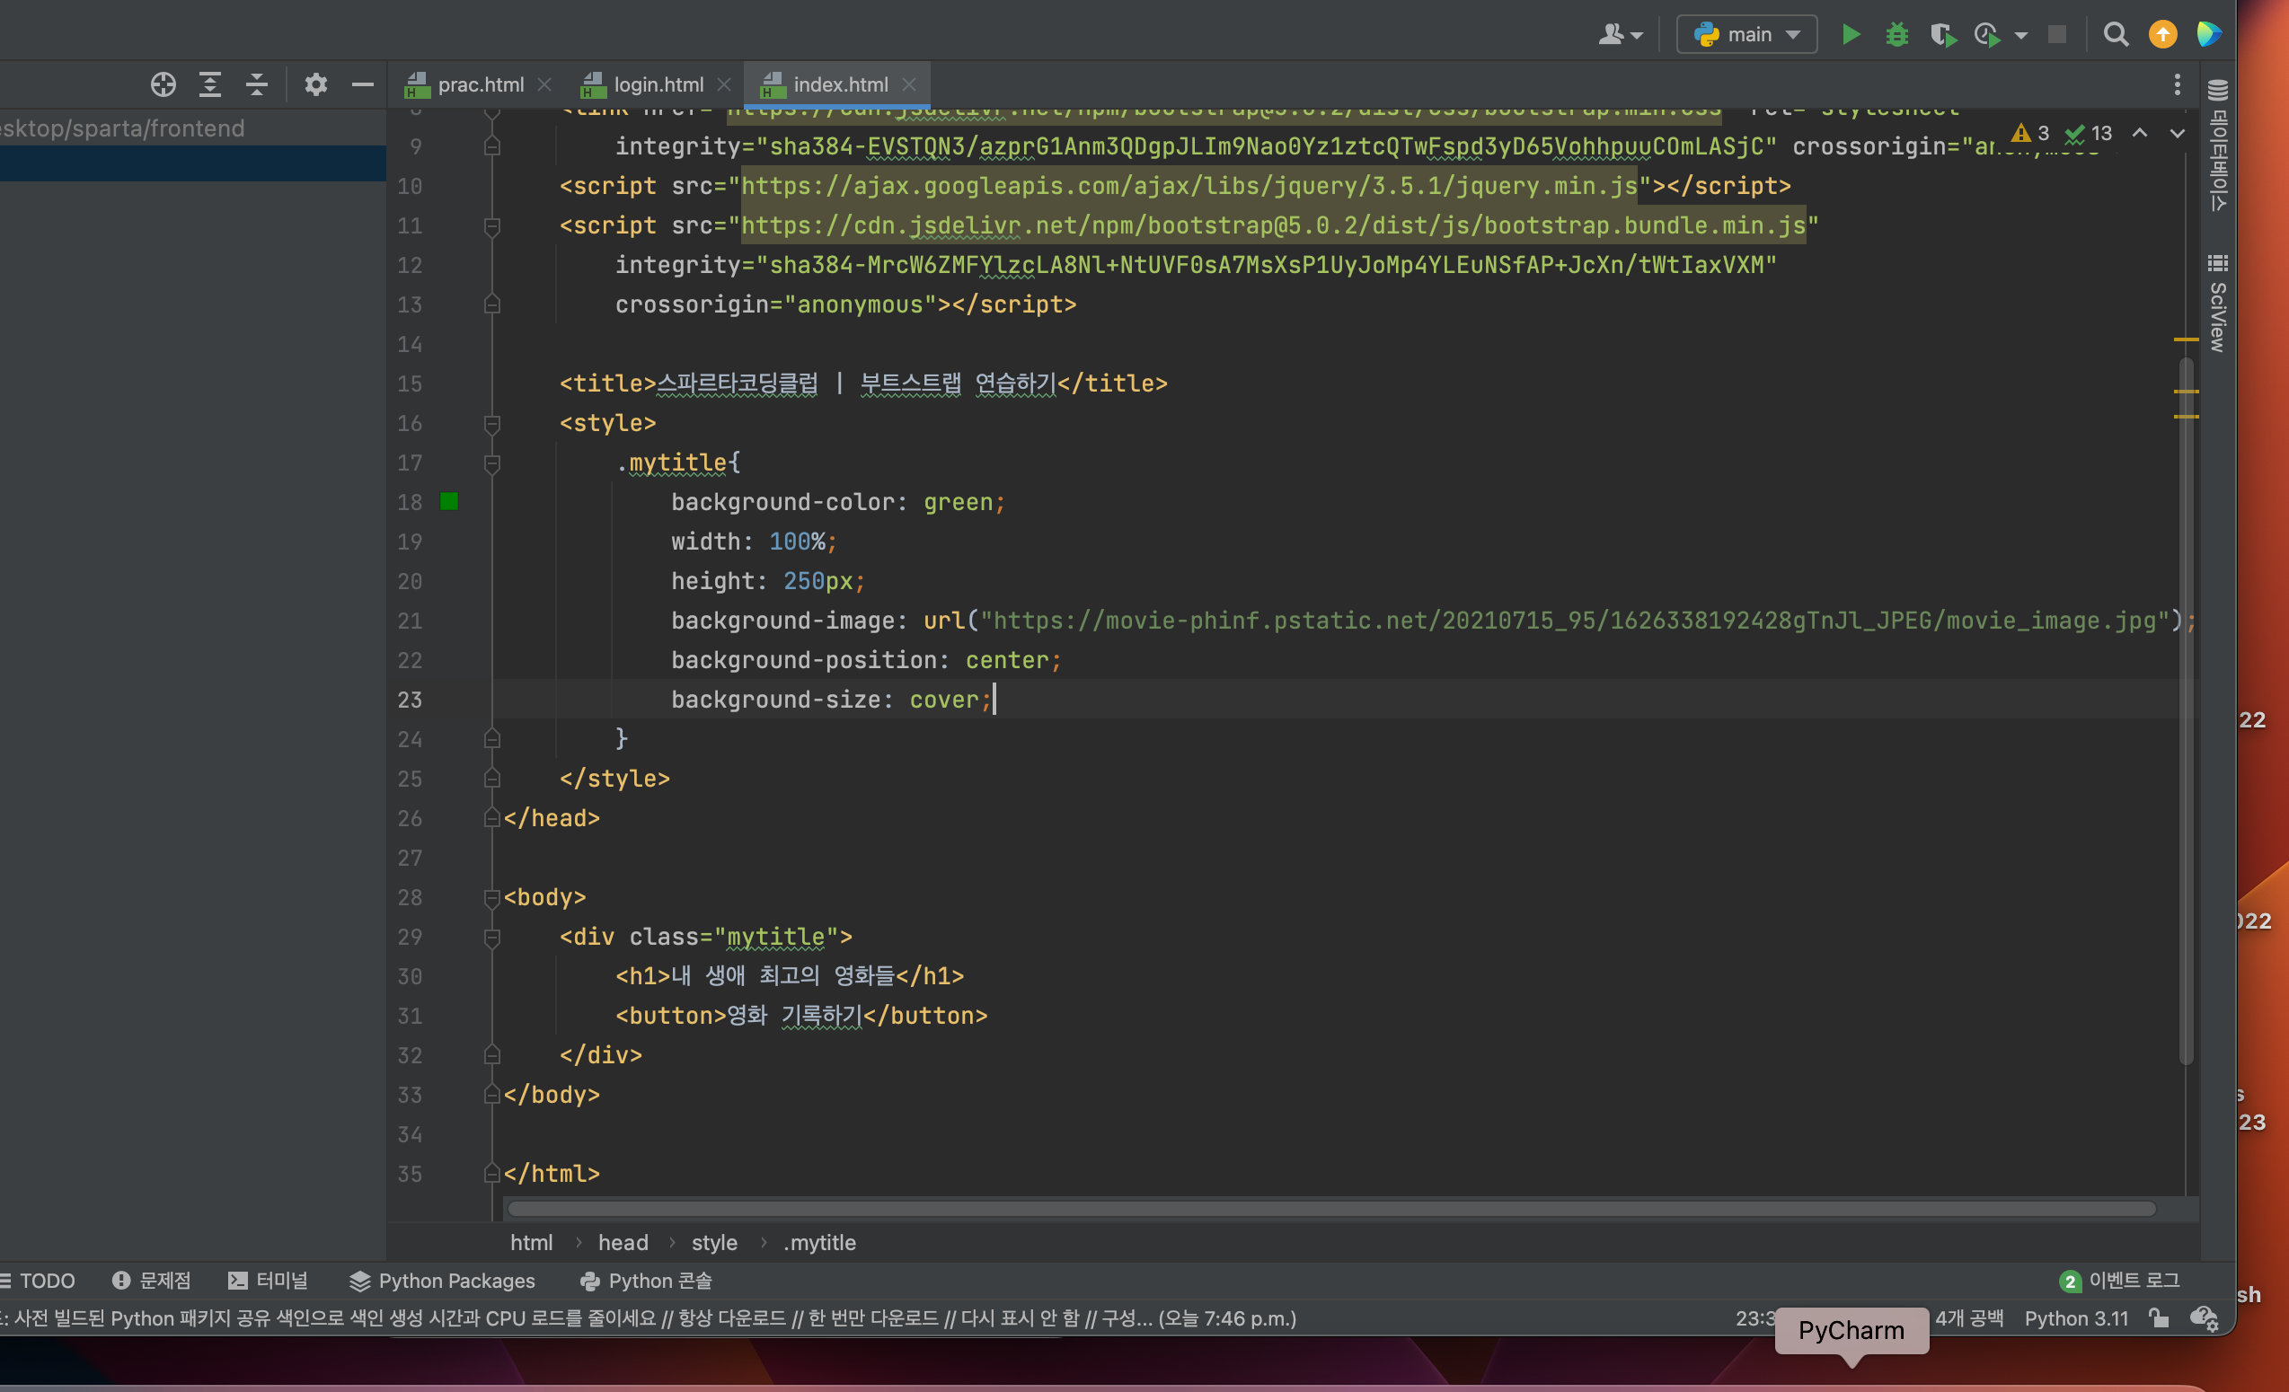The image size is (2289, 1392).
Task: Open the JetBrains Toolbox colorful icon
Action: (2209, 34)
